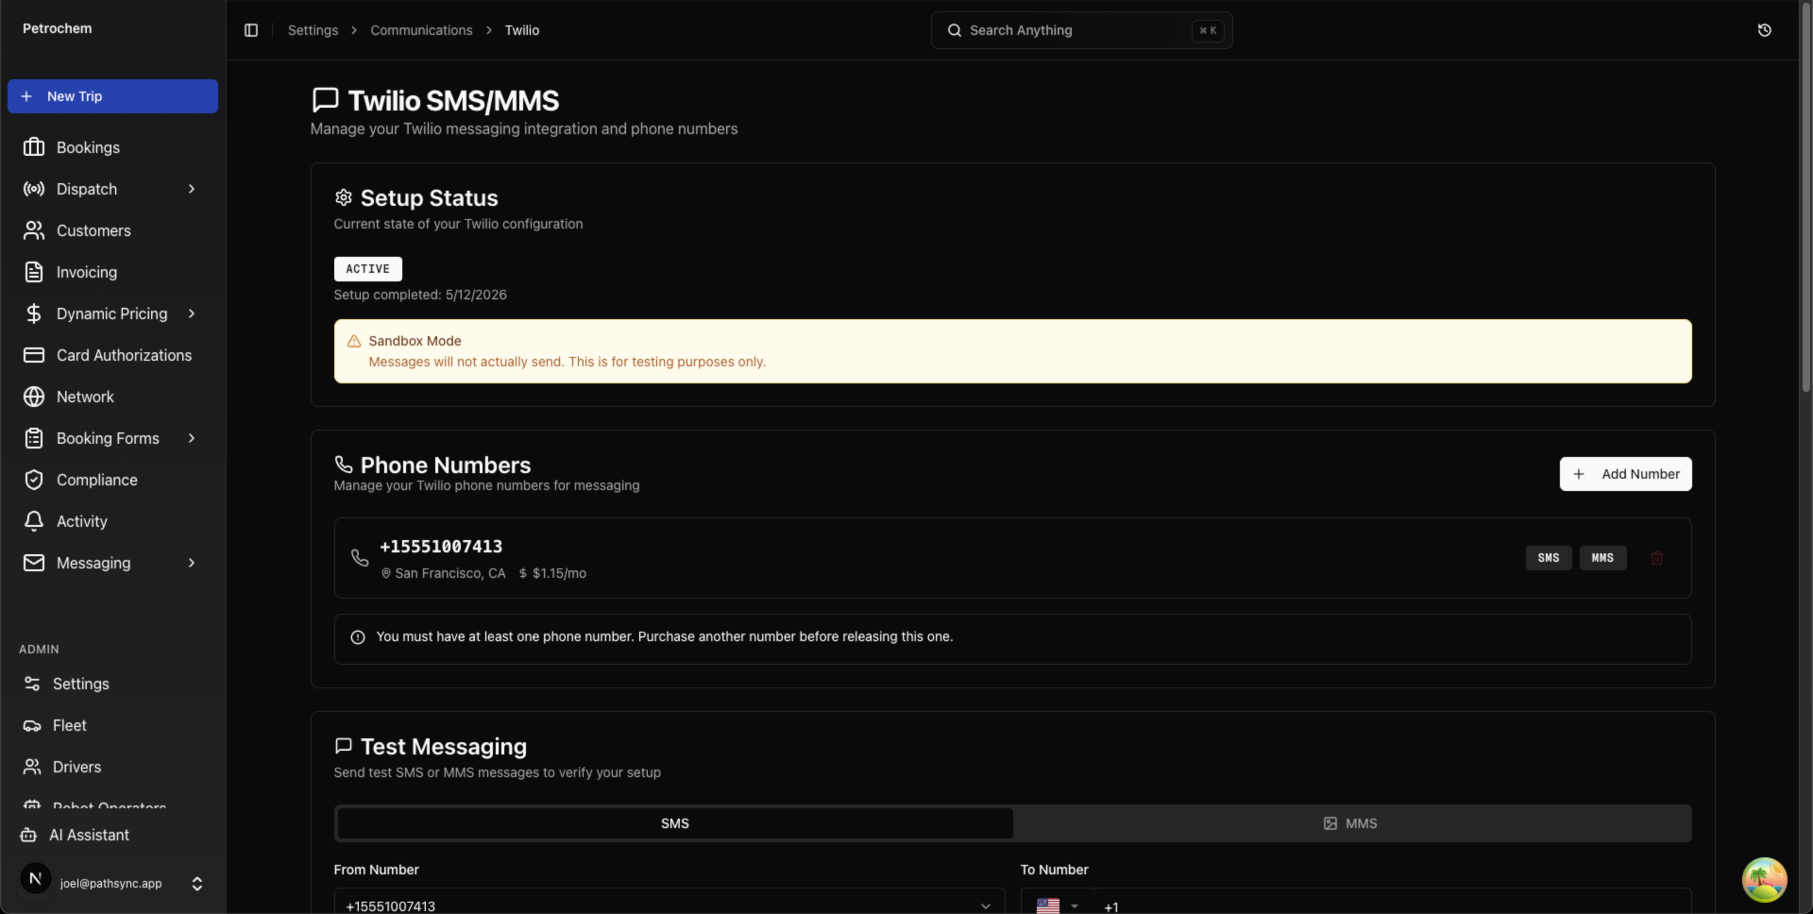The height and width of the screenshot is (914, 1813).
Task: Click the Petrochem workspace name
Action: 57,28
